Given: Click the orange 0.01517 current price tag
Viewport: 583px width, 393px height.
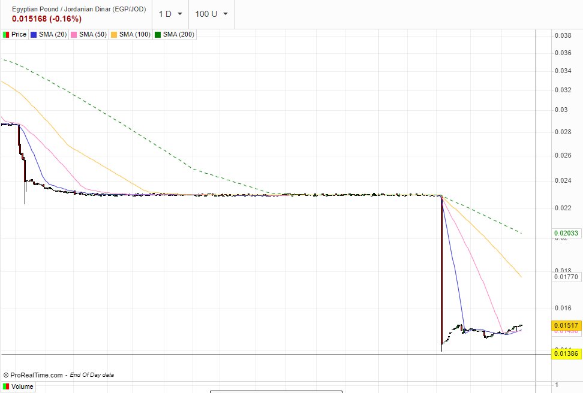Looking at the screenshot, I should click(x=566, y=325).
